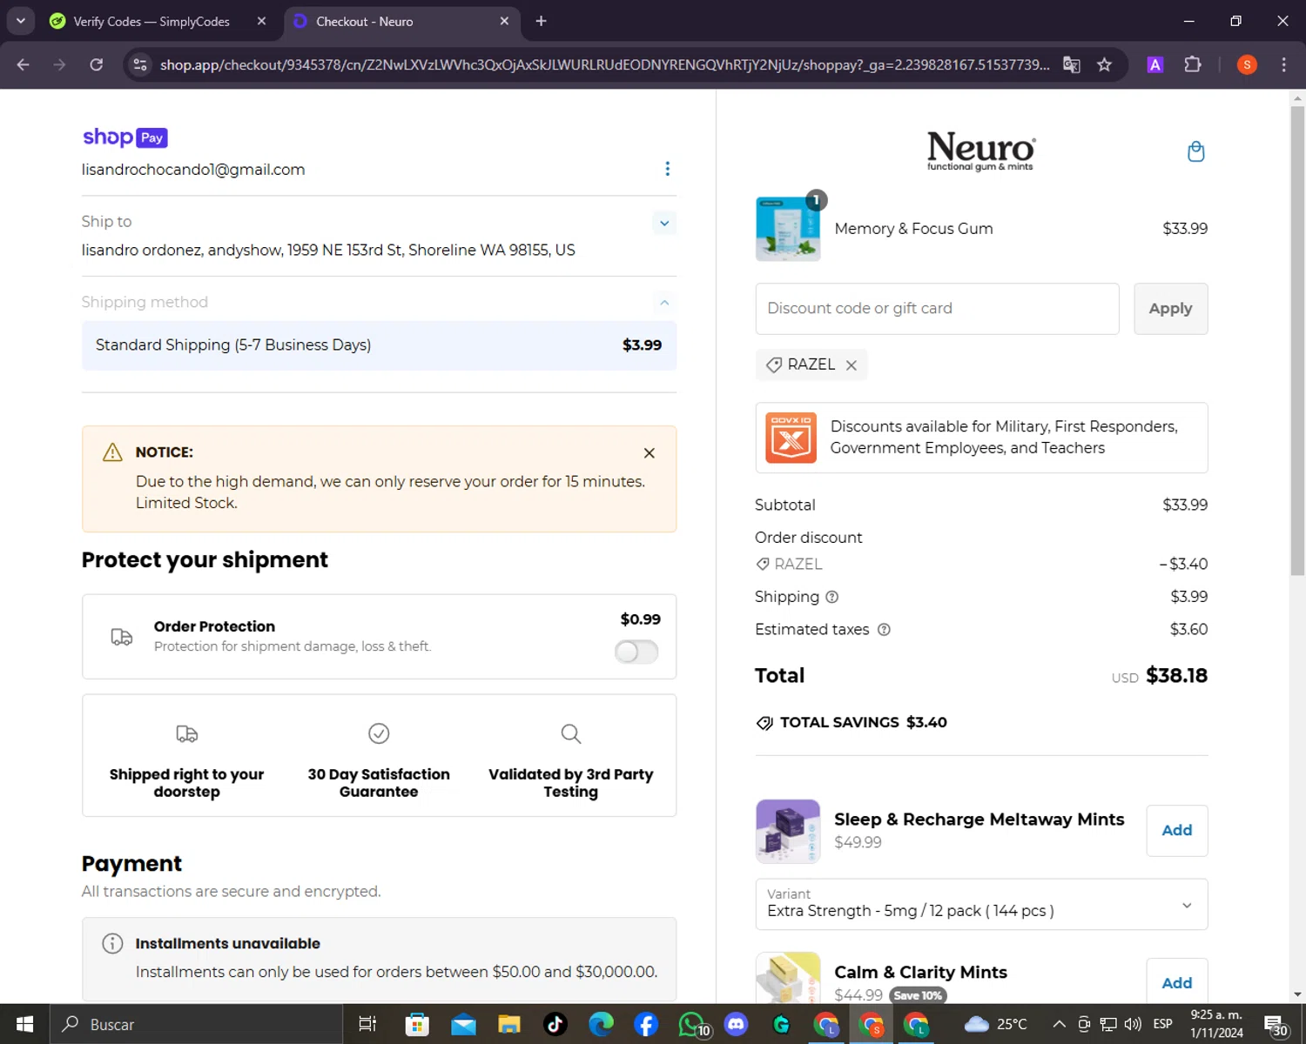Show hidden system tray icons

[1059, 1024]
